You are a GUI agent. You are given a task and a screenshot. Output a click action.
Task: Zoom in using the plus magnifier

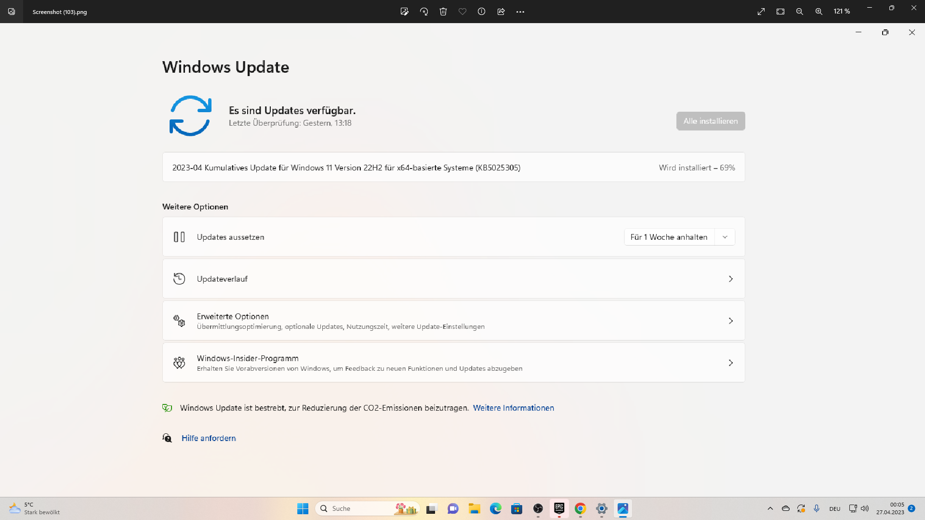click(x=819, y=12)
